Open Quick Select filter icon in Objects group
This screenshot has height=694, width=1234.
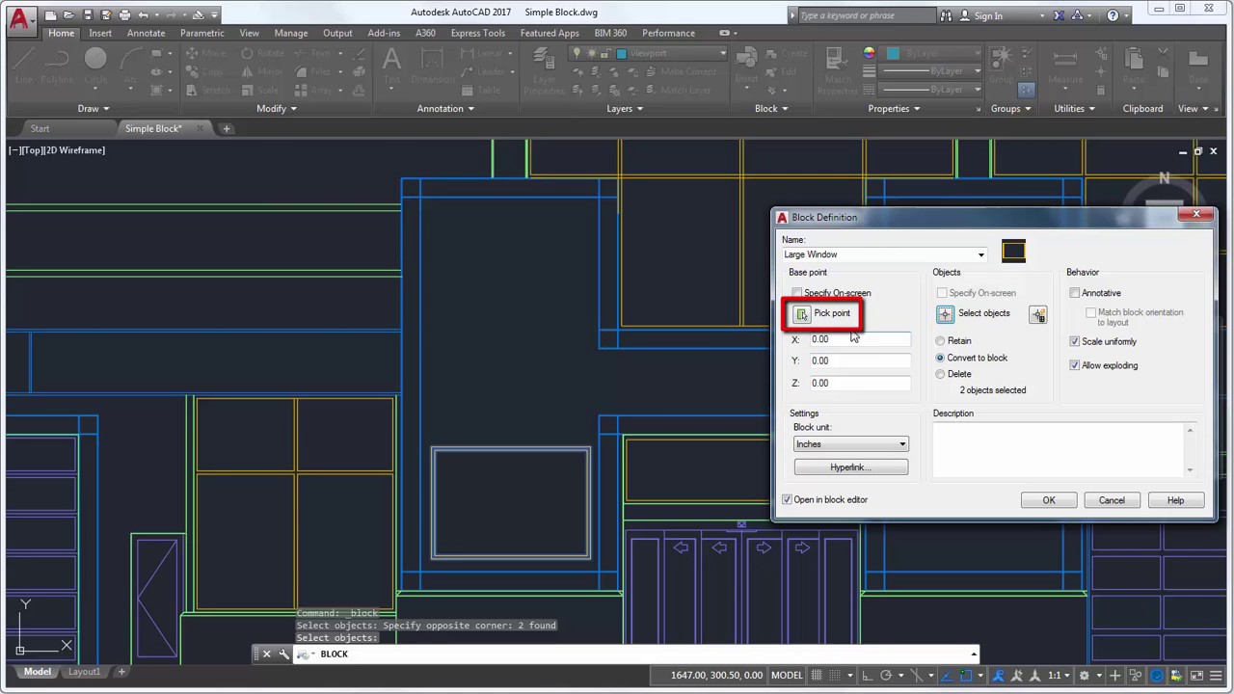(x=1037, y=315)
